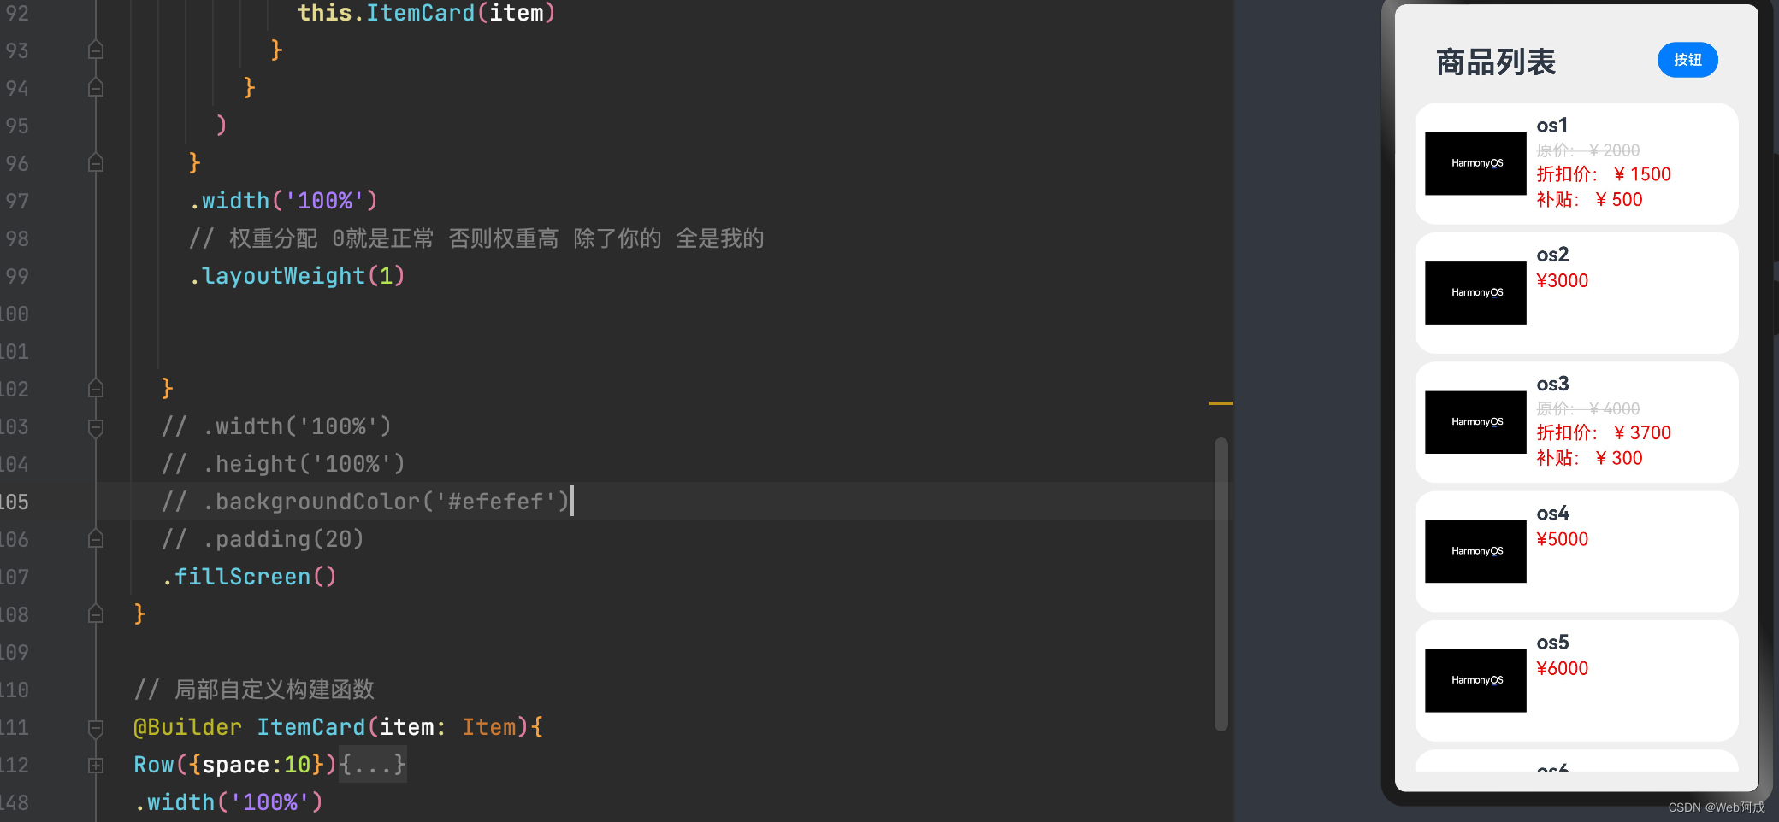This screenshot has height=822, width=1779.
Task: Click the editor vertical scrollbar thumb
Action: (1221, 584)
